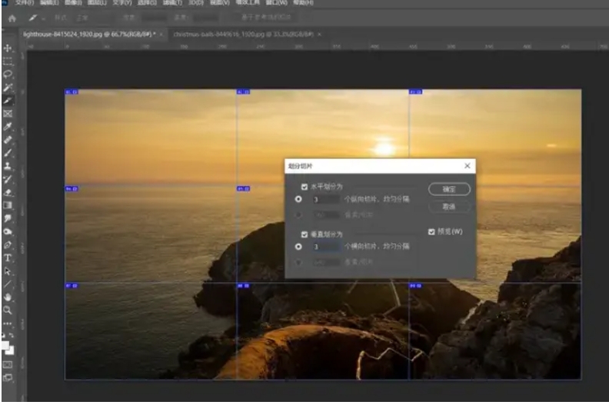Select the Rectangular Marquee tool
609x405 pixels.
8,61
